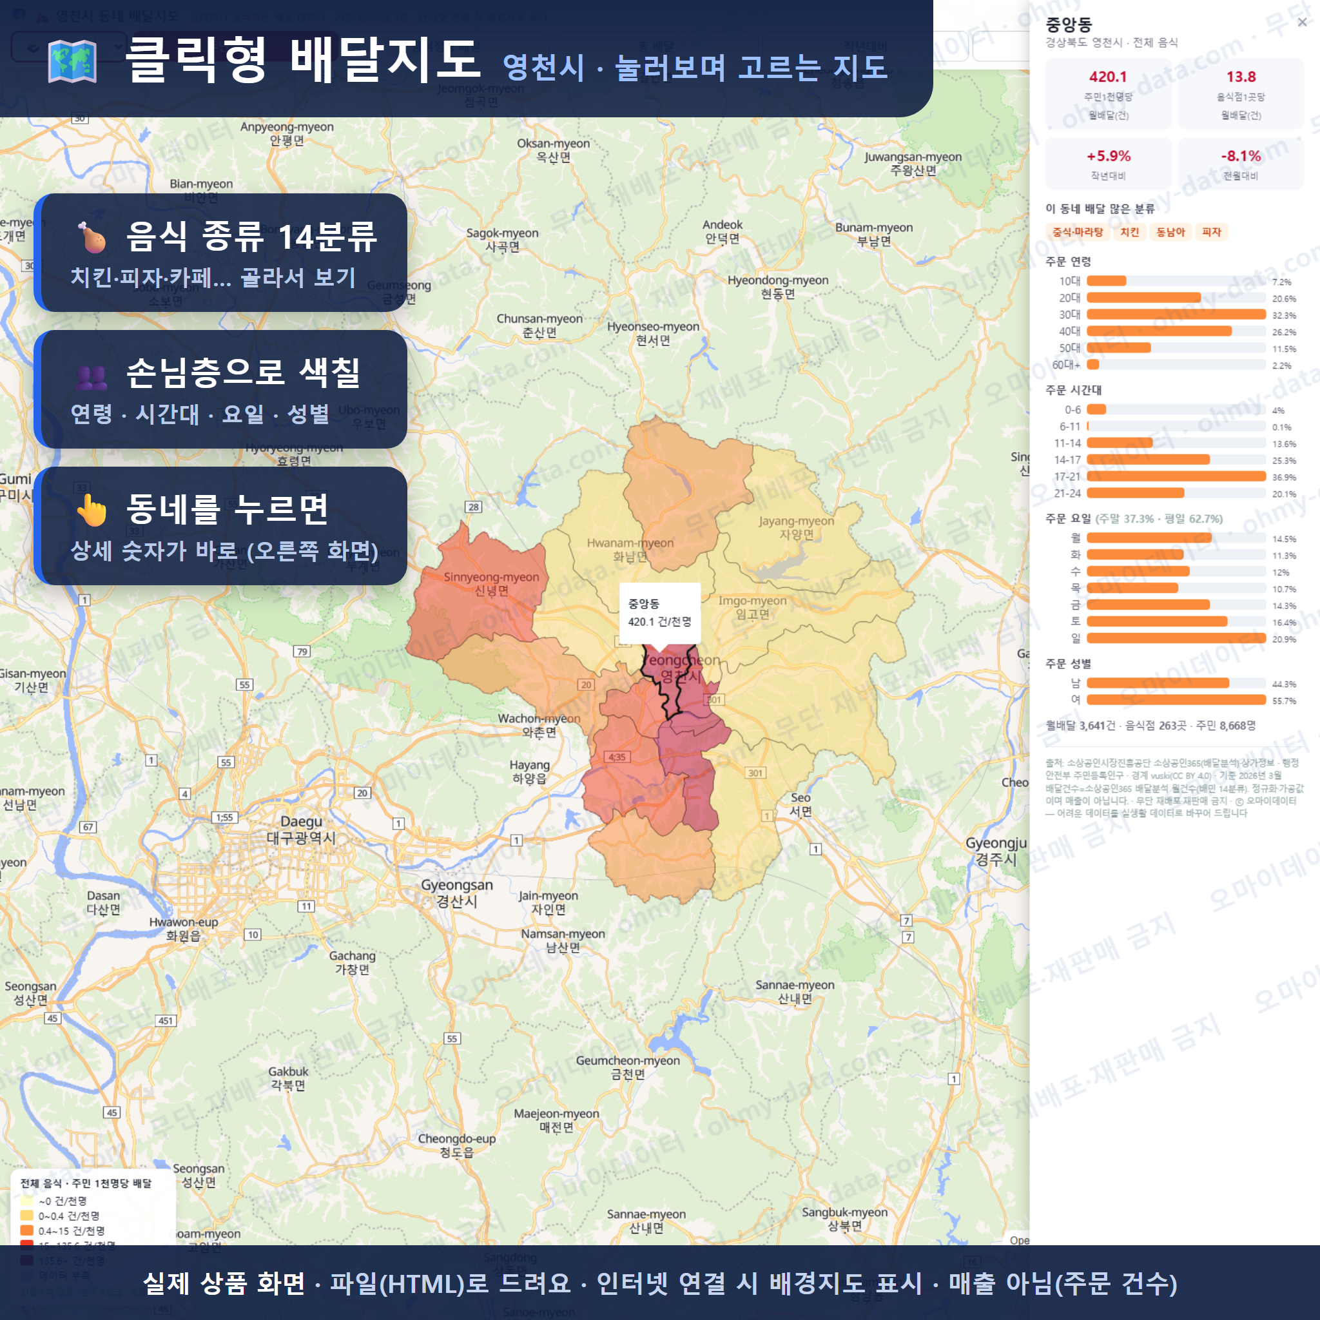This screenshot has height=1320, width=1320.
Task: Click the 주문 성별 section heading
Action: [1068, 664]
